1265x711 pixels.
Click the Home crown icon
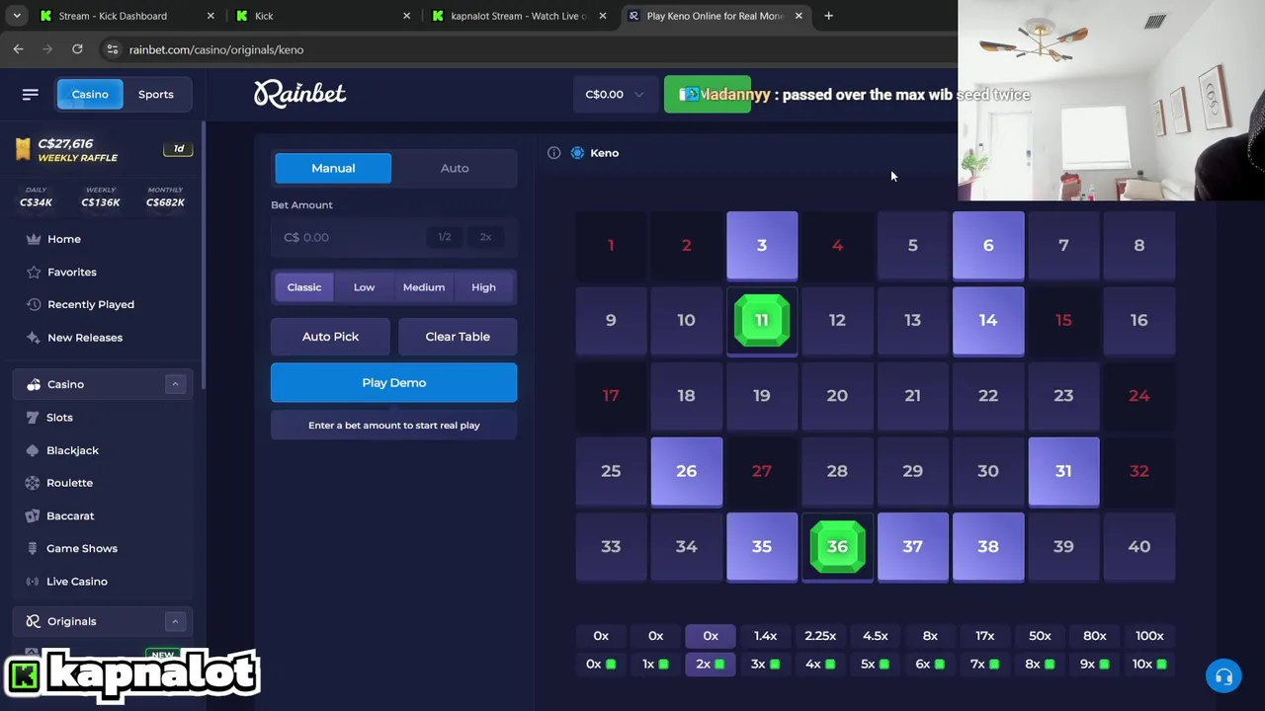point(33,239)
